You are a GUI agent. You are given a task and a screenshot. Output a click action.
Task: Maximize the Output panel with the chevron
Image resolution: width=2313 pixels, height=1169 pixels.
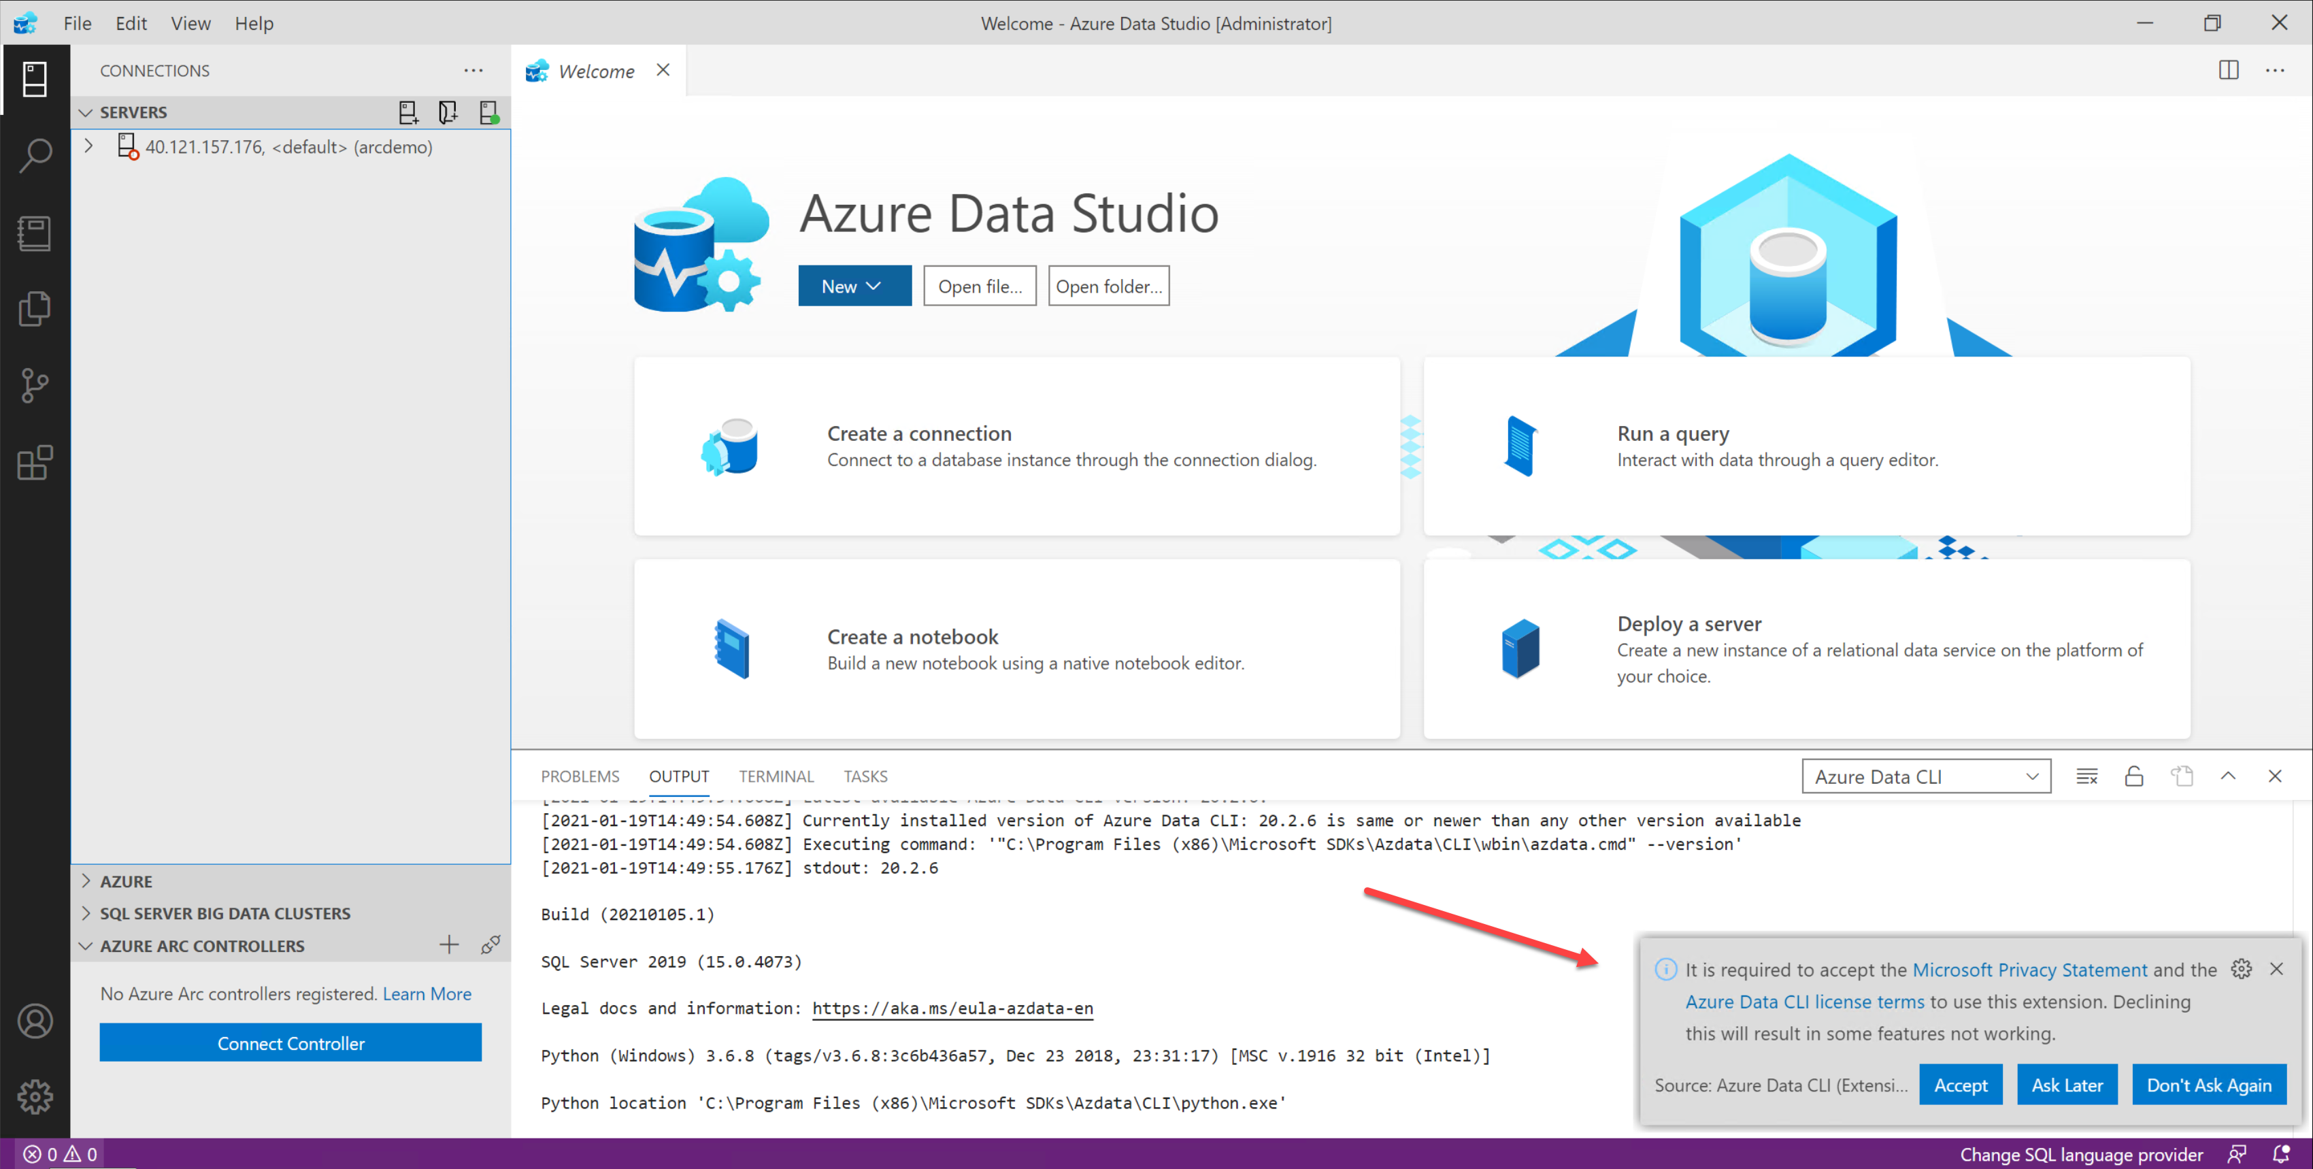click(2229, 776)
